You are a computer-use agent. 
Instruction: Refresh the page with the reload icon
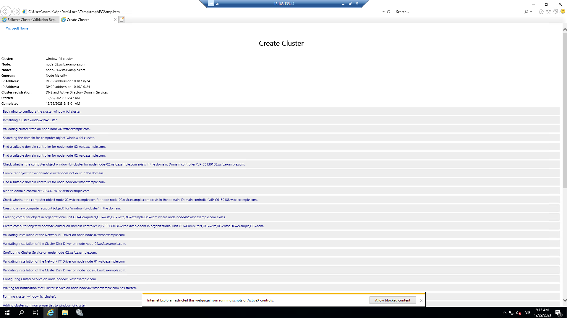tap(388, 12)
